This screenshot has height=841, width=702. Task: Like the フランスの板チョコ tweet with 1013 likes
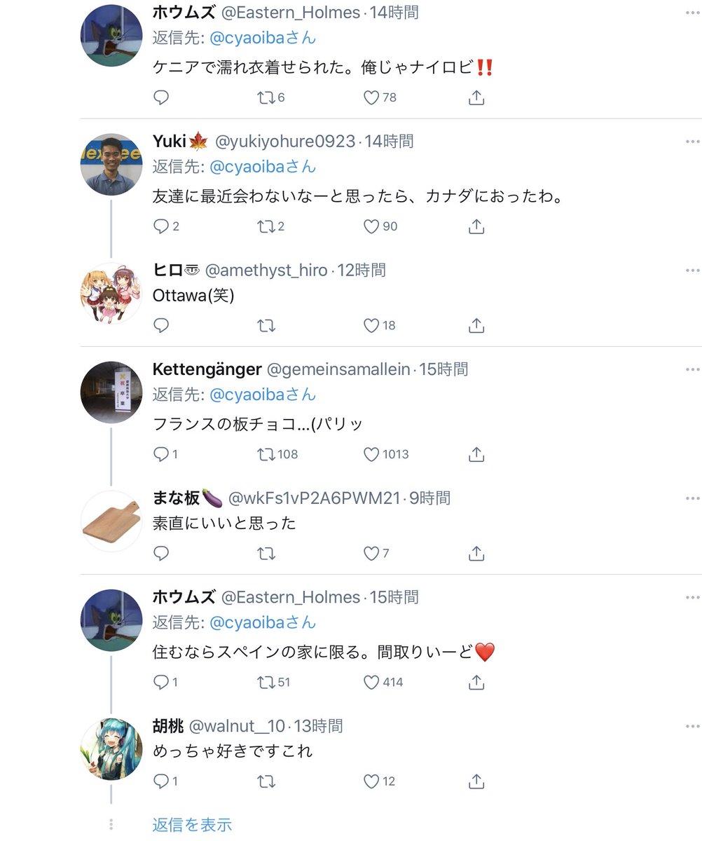coord(371,454)
